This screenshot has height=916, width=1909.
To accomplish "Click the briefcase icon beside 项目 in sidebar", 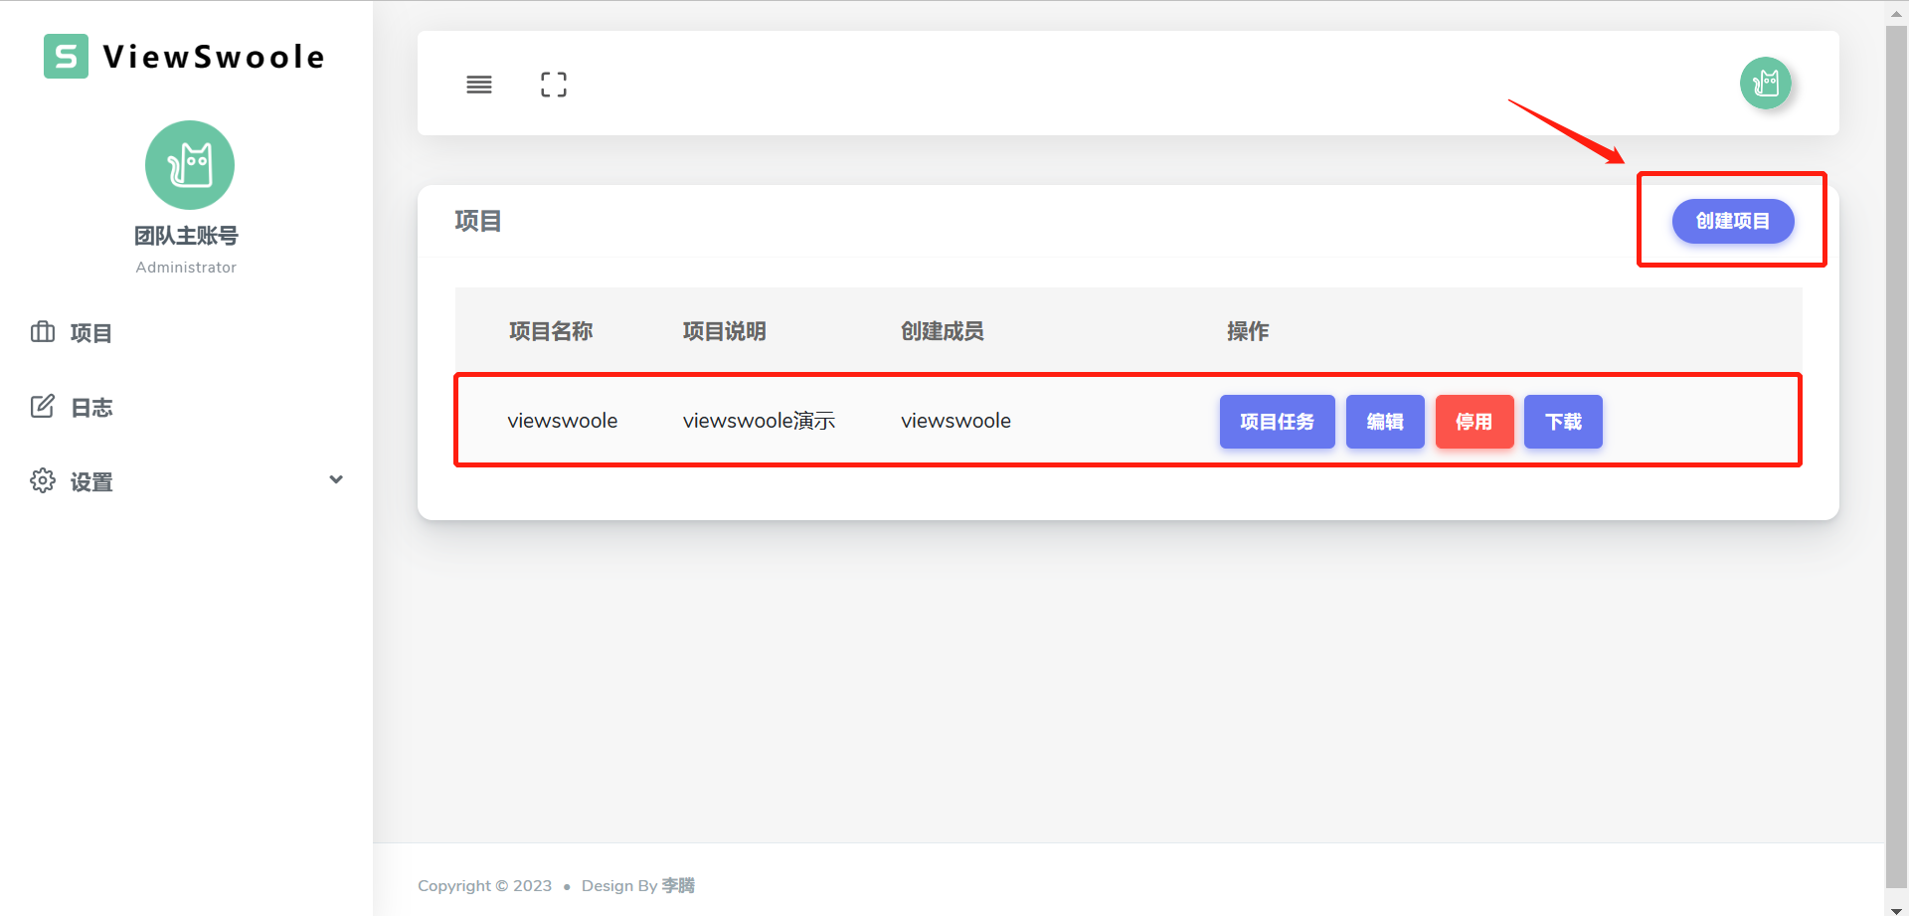I will [x=43, y=332].
